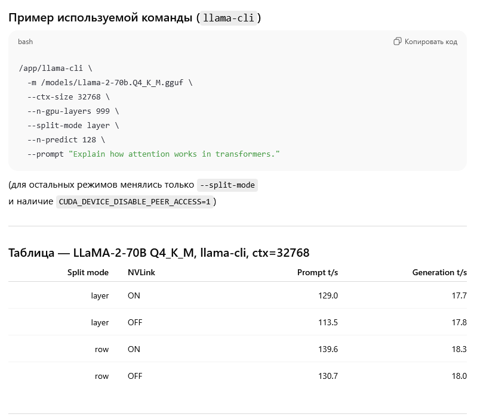The image size is (480, 417).
Task: Click the '/app/llama-cli' line in code
Action: coord(56,68)
